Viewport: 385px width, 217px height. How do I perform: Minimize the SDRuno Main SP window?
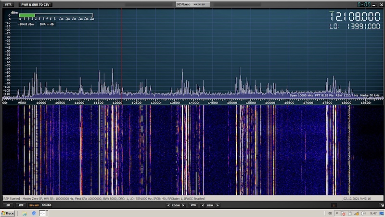373,4
